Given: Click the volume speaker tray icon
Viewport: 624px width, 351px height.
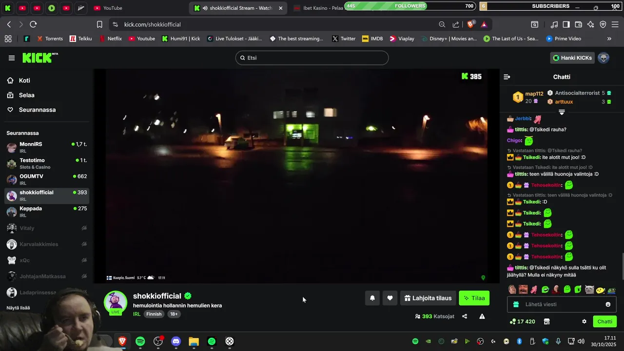Looking at the screenshot, I should (581, 341).
